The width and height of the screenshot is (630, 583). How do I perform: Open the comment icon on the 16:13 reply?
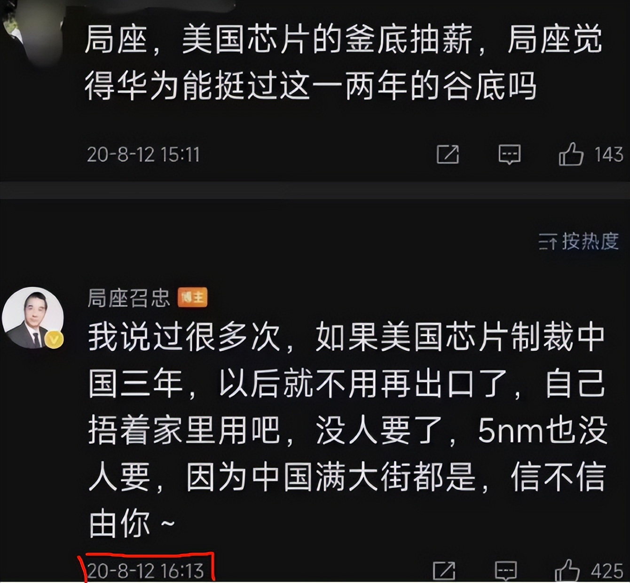click(506, 571)
